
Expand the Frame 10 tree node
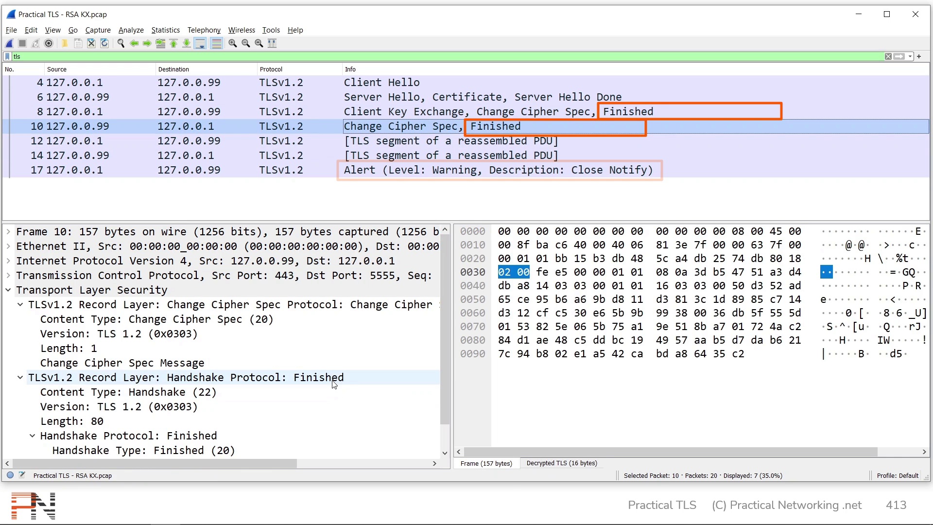[x=8, y=232]
